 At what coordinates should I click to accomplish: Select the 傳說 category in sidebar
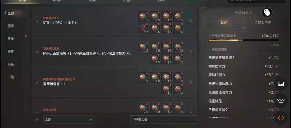11,26
